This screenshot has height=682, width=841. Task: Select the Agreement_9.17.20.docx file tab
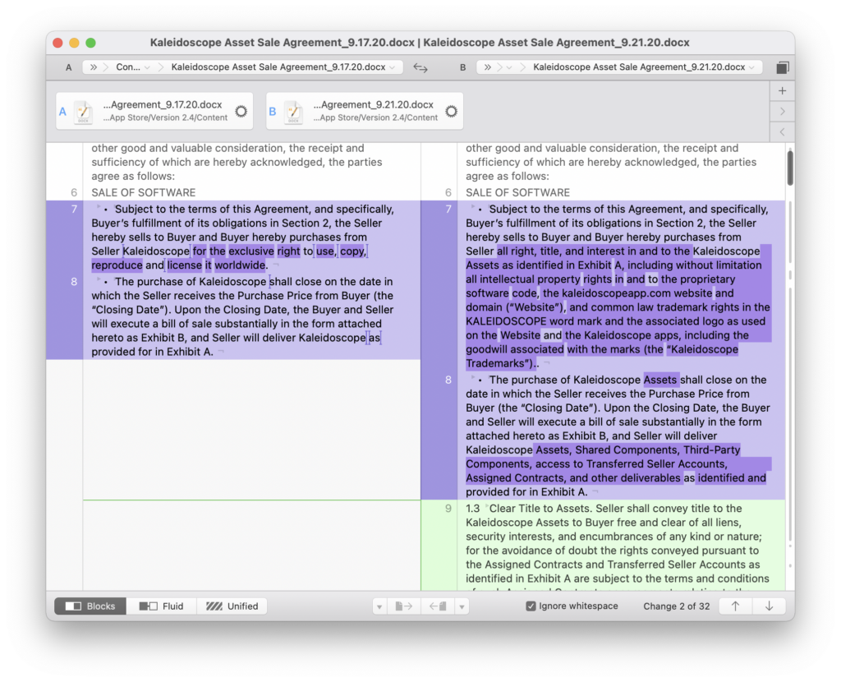tap(153, 111)
